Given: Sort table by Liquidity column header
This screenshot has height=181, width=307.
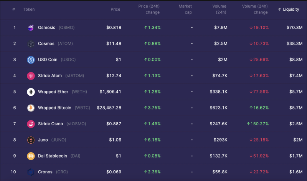Looking at the screenshot, I should pyautogui.click(x=288, y=10).
